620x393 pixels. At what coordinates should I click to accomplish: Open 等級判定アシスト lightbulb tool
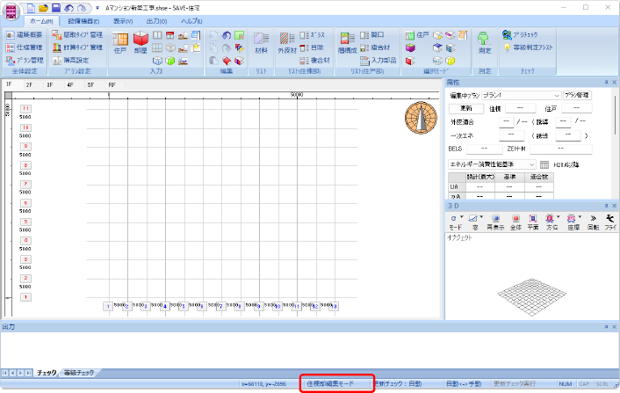[528, 47]
